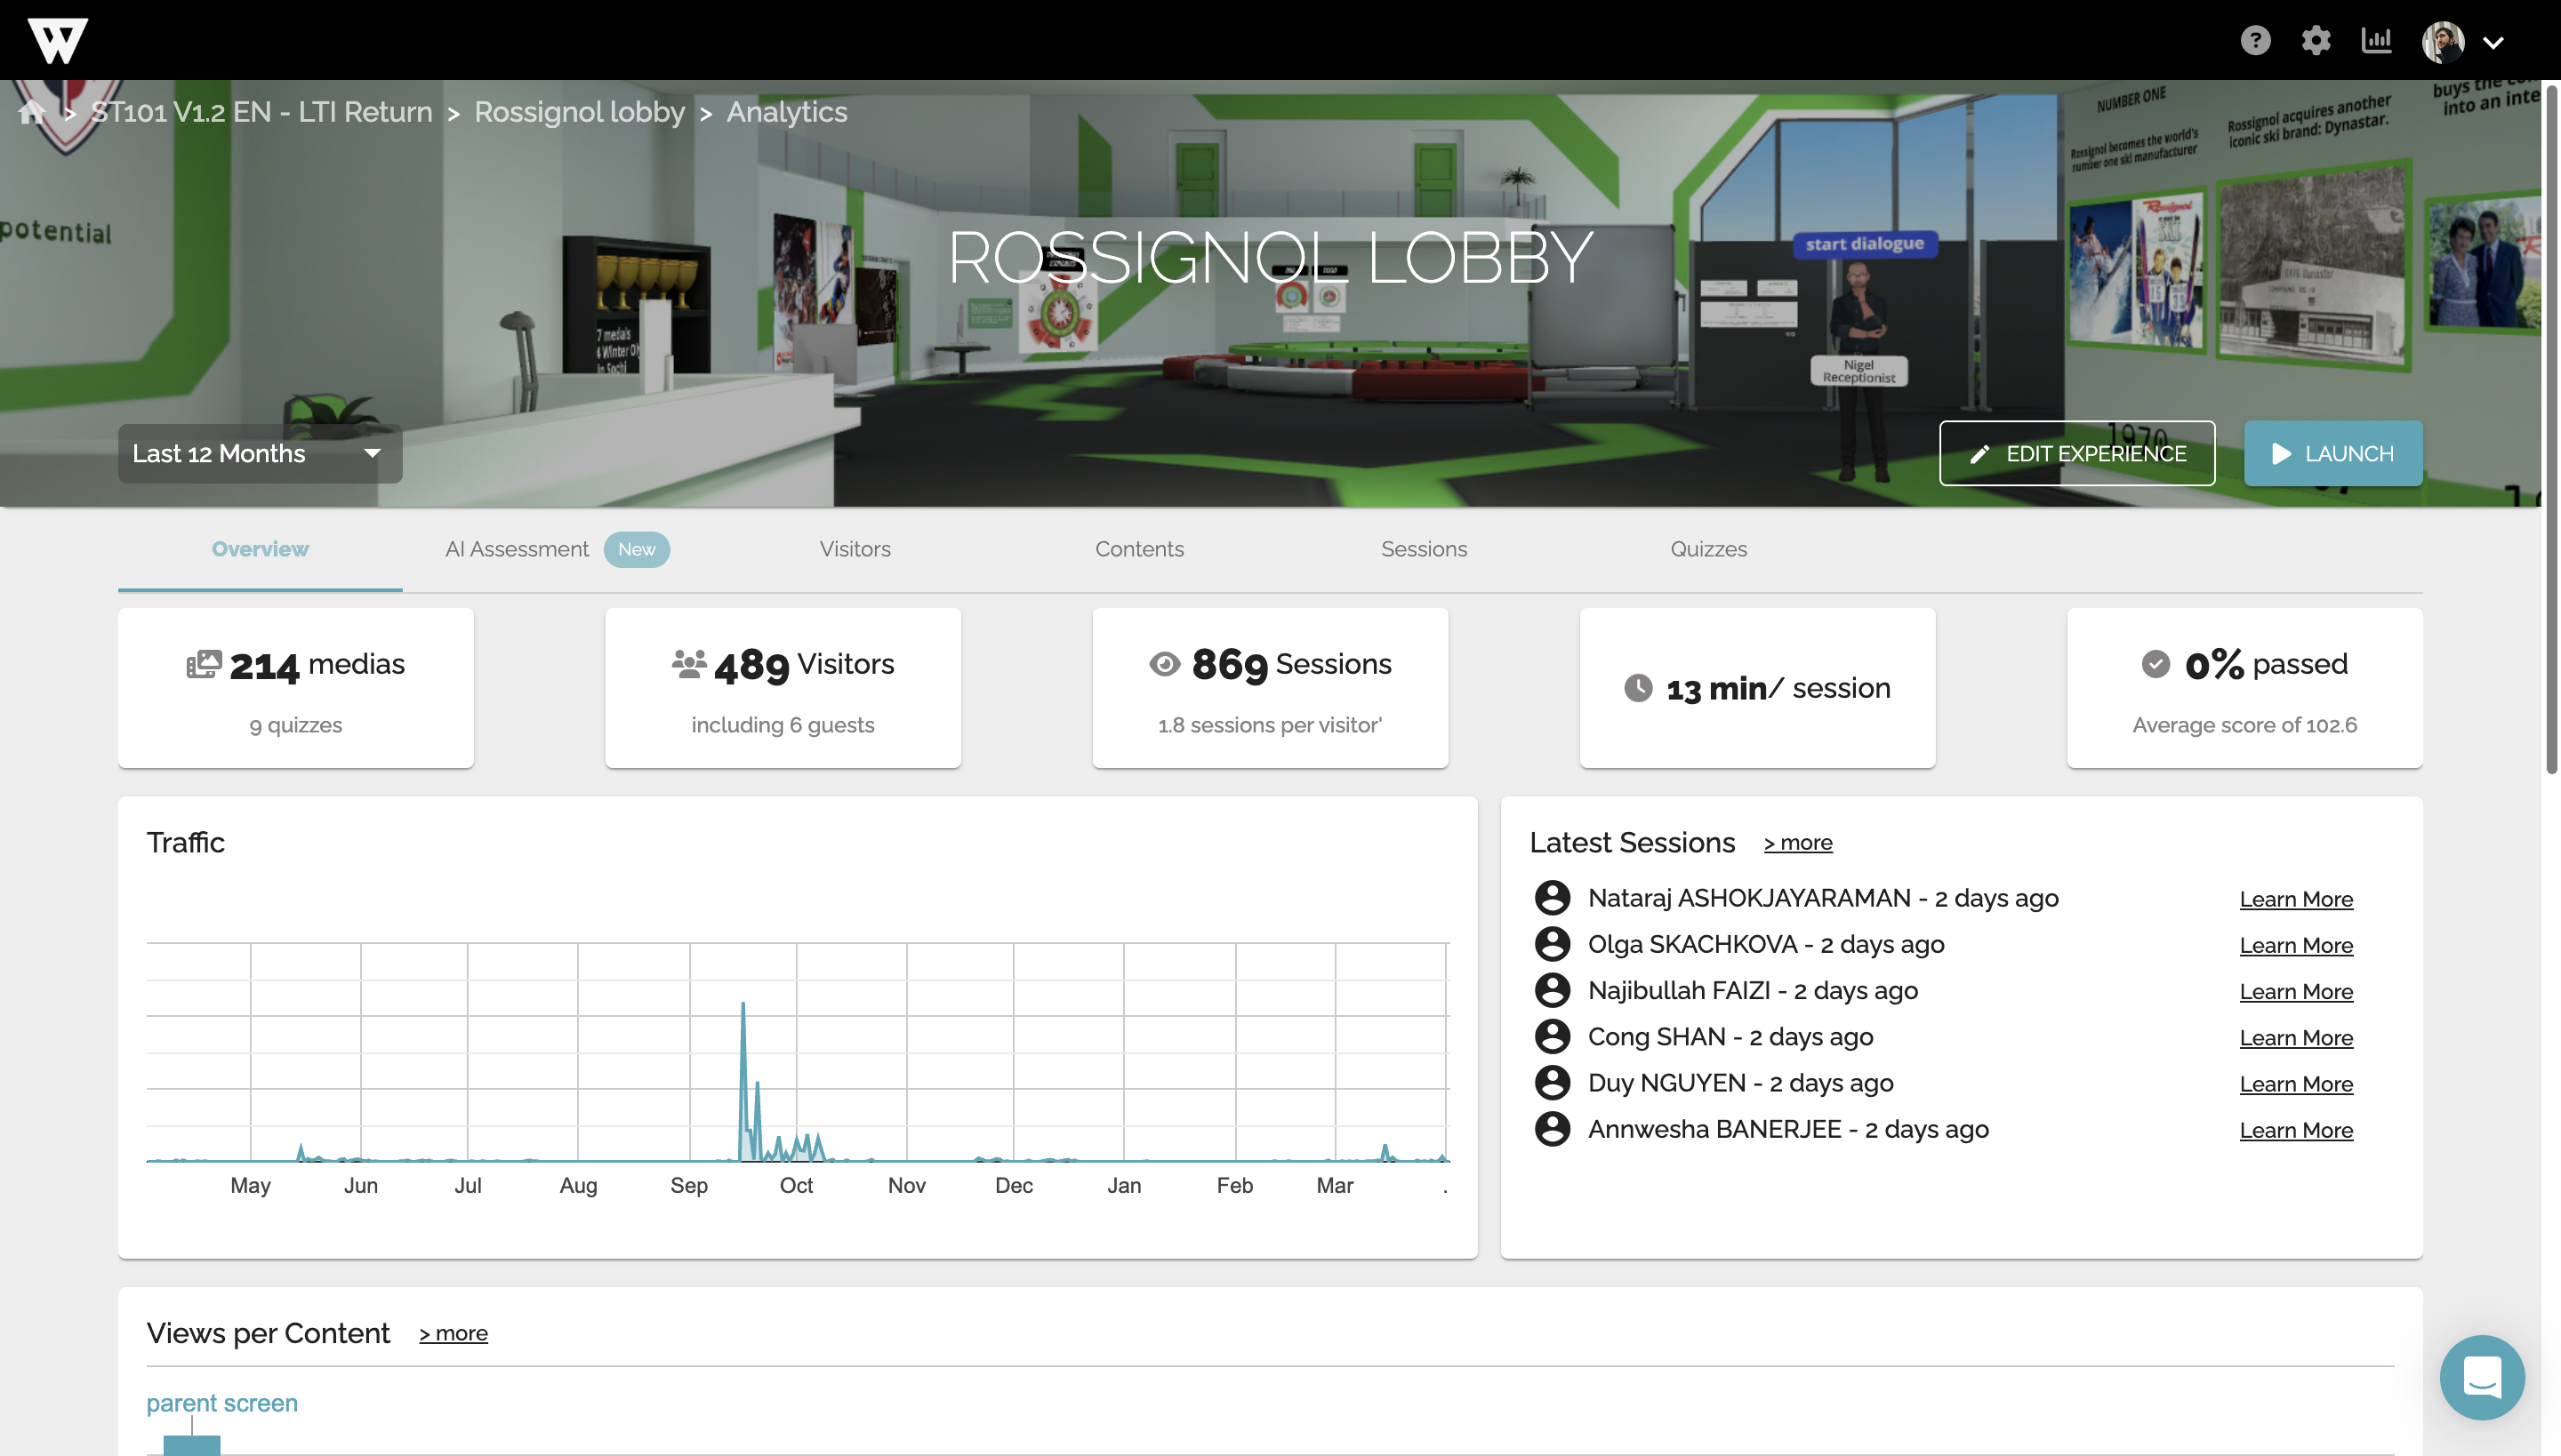Click Nataraj ASHOKJAYARAMAN user icon
The image size is (2561, 1456).
1552,898
